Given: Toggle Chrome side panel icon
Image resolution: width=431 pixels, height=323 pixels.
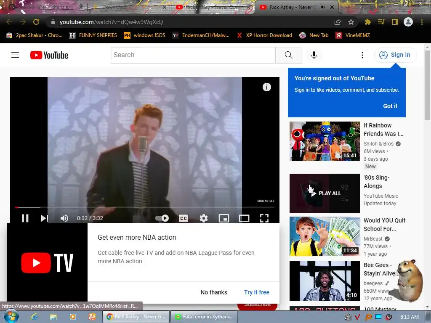Looking at the screenshot, I should click(x=394, y=22).
